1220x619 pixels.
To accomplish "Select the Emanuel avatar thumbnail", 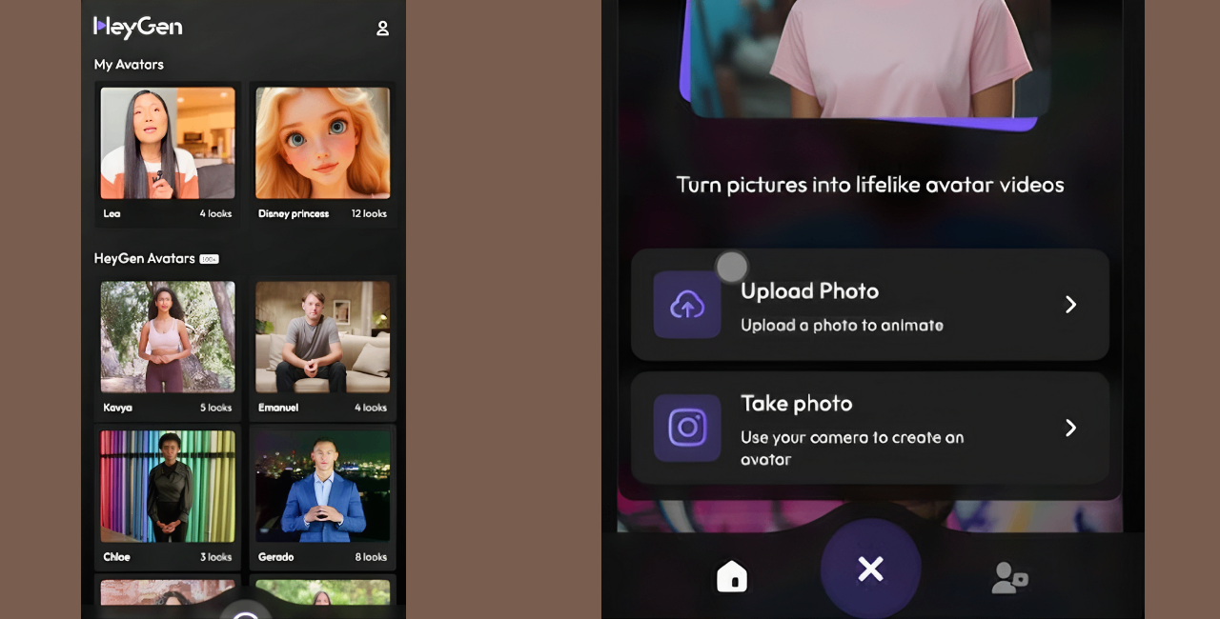I will [x=322, y=338].
